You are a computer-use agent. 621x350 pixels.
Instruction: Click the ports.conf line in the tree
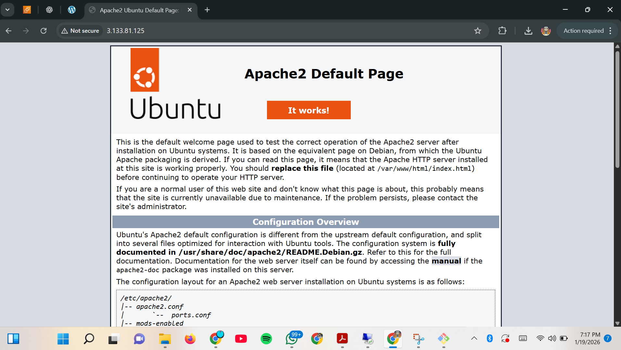[191, 315]
